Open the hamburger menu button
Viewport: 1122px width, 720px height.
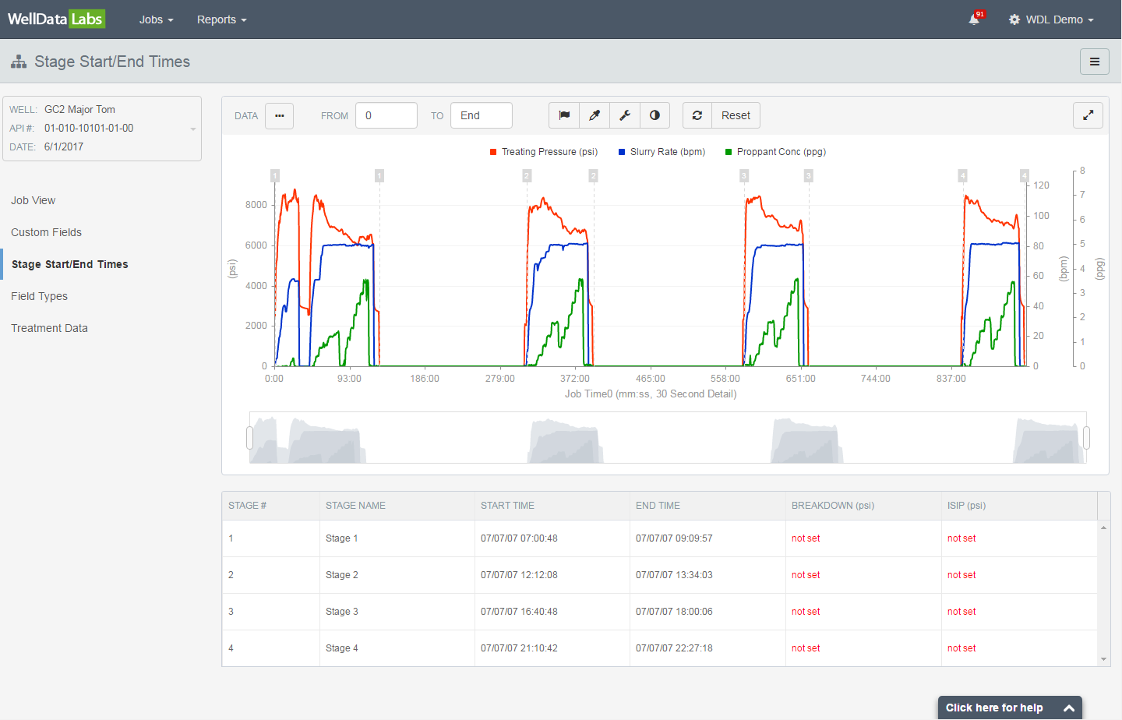pos(1095,62)
